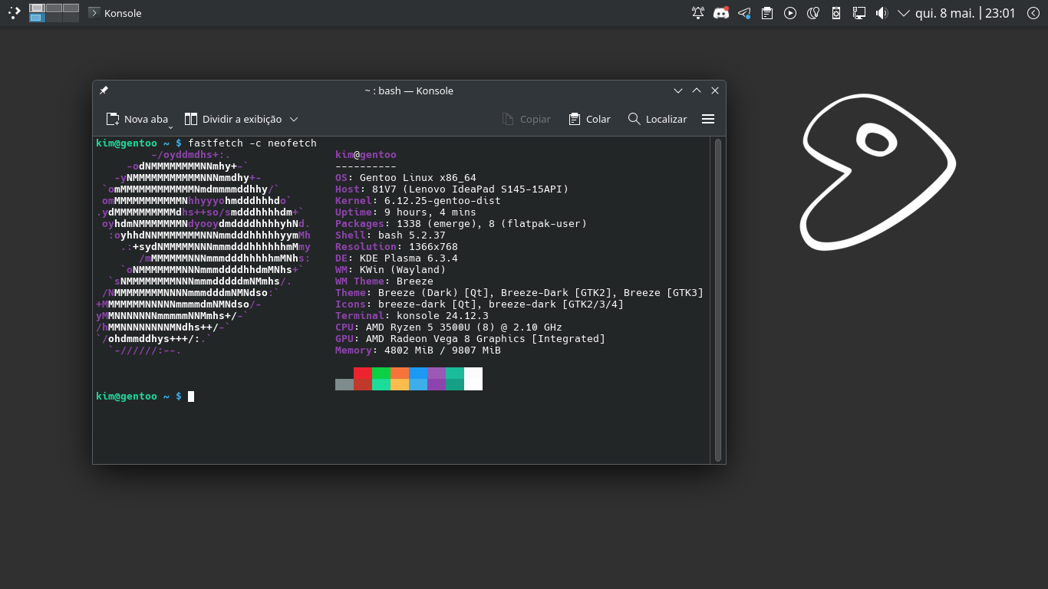Click the 'Memory: 4802 MiB / 9807 MiB' line
This screenshot has width=1048, height=589.
point(418,350)
